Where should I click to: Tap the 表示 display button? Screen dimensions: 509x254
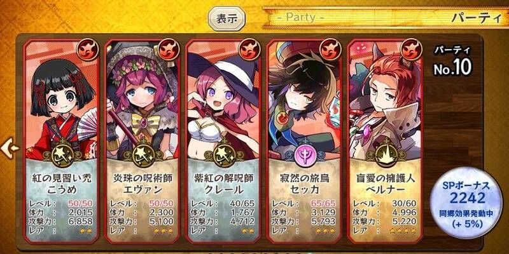tap(226, 18)
